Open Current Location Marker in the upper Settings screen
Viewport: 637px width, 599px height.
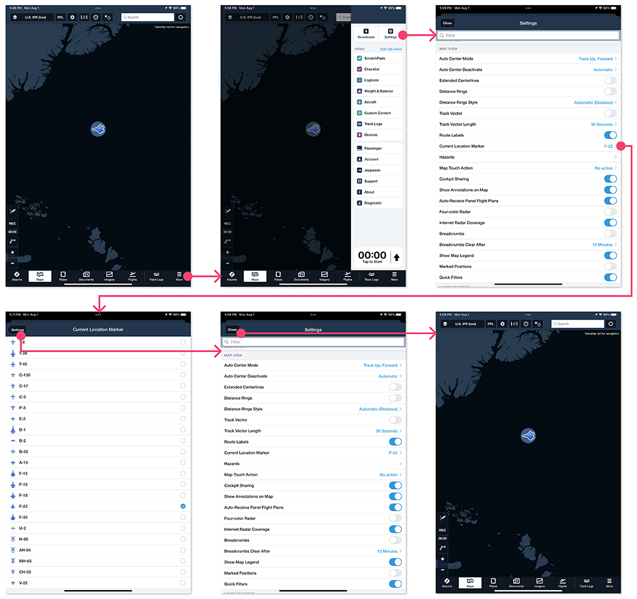coord(528,146)
